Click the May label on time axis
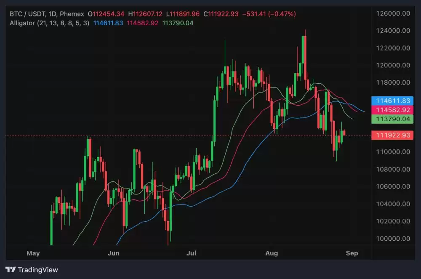The height and width of the screenshot is (279, 421). pyautogui.click(x=33, y=253)
